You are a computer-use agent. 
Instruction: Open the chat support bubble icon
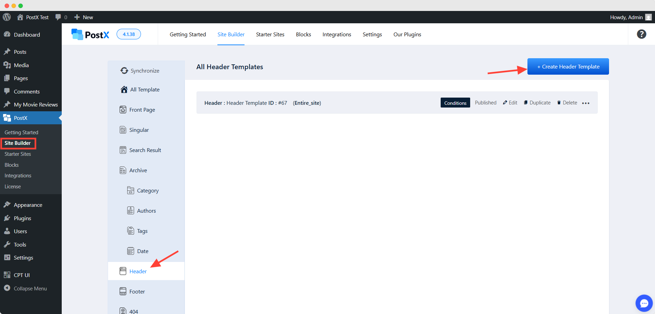pyautogui.click(x=644, y=303)
